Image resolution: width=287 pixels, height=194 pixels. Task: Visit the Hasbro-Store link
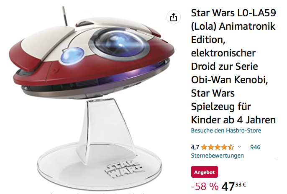(226, 130)
